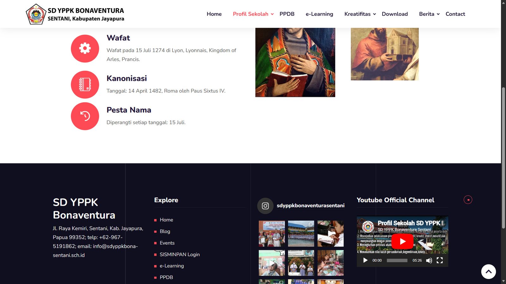Open the second-row left Instagram video thumbnail
The height and width of the screenshot is (284, 506).
coord(272,263)
